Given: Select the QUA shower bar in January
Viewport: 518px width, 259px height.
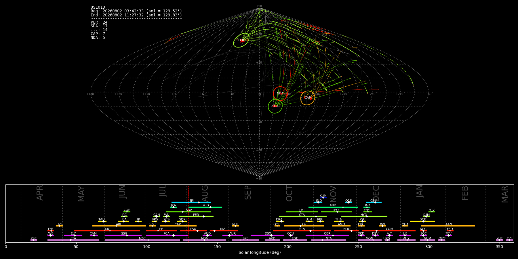Looking at the screenshot, I should coord(405,226).
